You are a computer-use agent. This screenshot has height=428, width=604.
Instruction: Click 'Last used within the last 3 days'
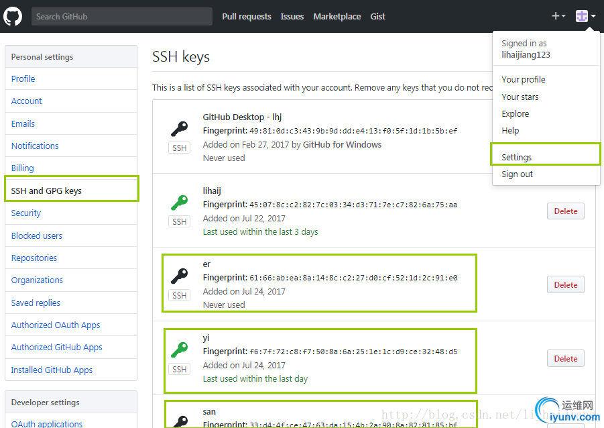[260, 231]
